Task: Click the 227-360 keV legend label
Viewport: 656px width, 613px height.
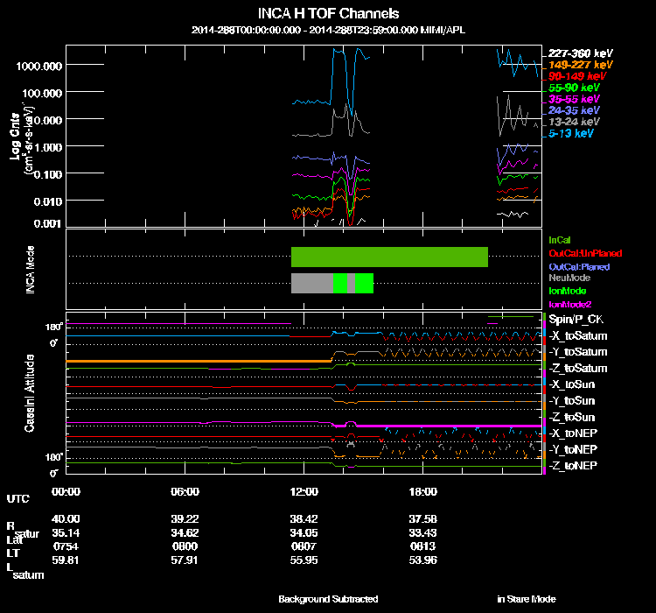Action: (x=576, y=53)
